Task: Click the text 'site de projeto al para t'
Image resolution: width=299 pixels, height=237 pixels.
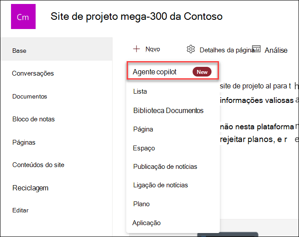Action: [x=255, y=86]
